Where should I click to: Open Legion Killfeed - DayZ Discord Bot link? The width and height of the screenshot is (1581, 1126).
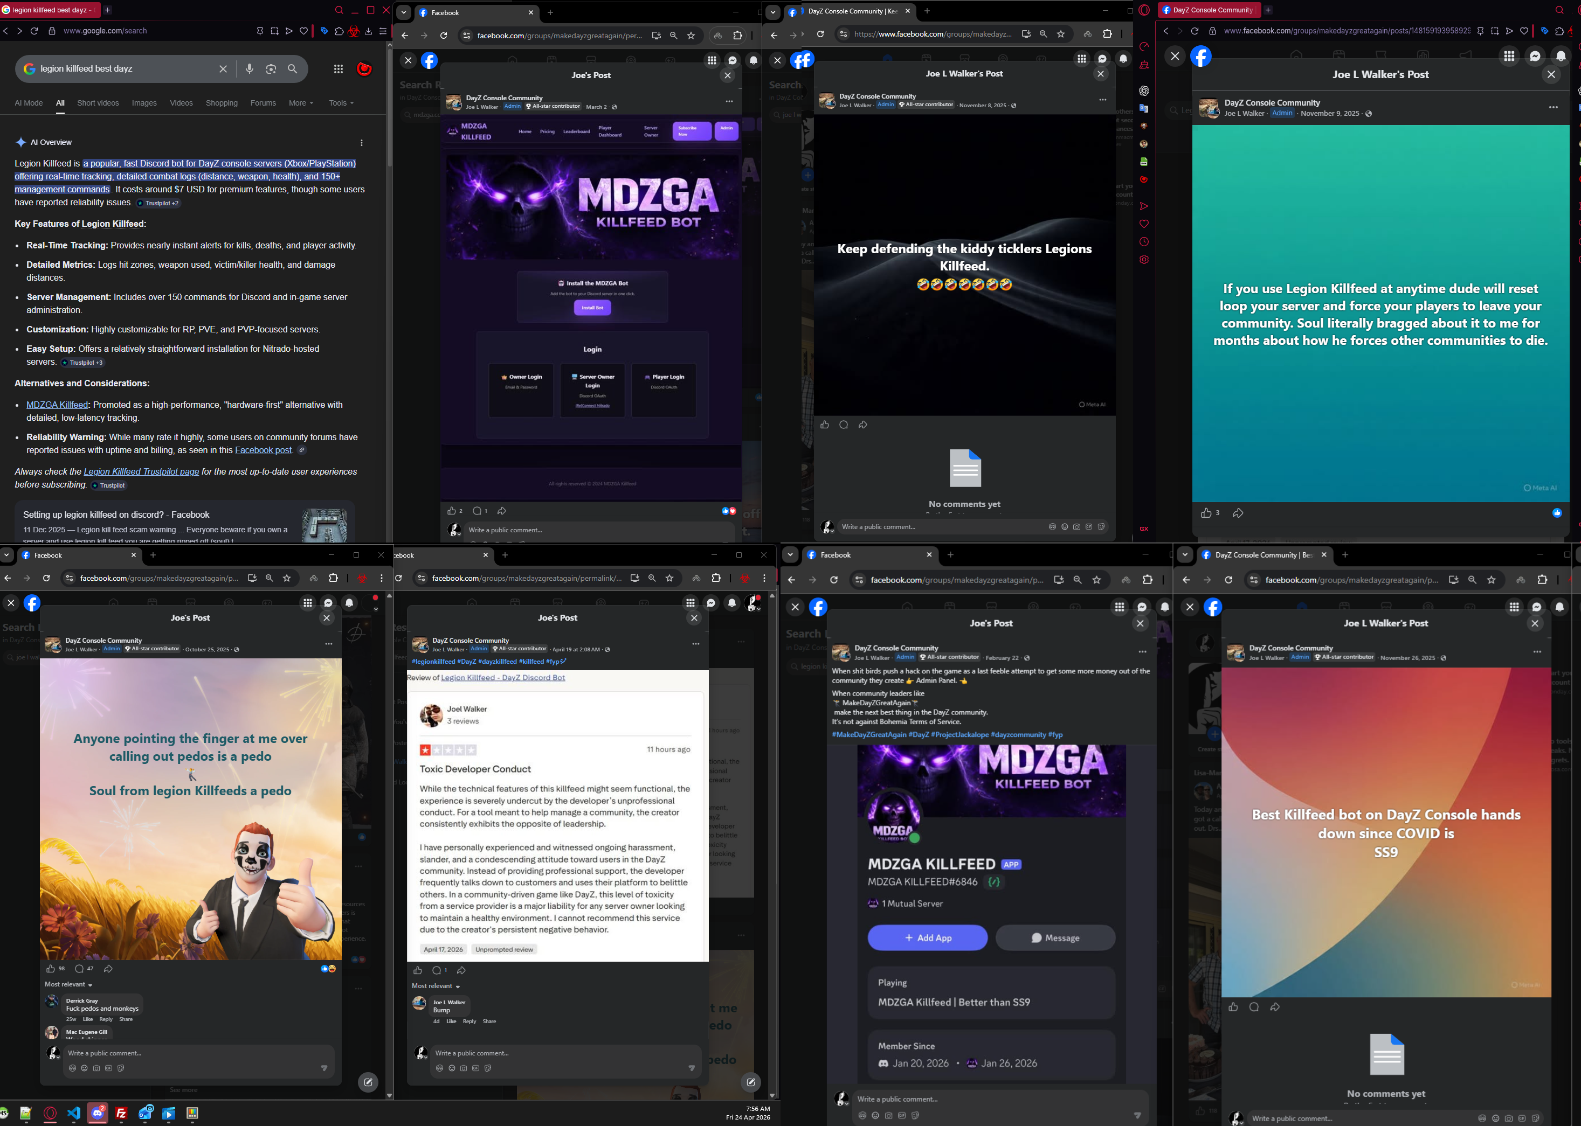coord(503,678)
